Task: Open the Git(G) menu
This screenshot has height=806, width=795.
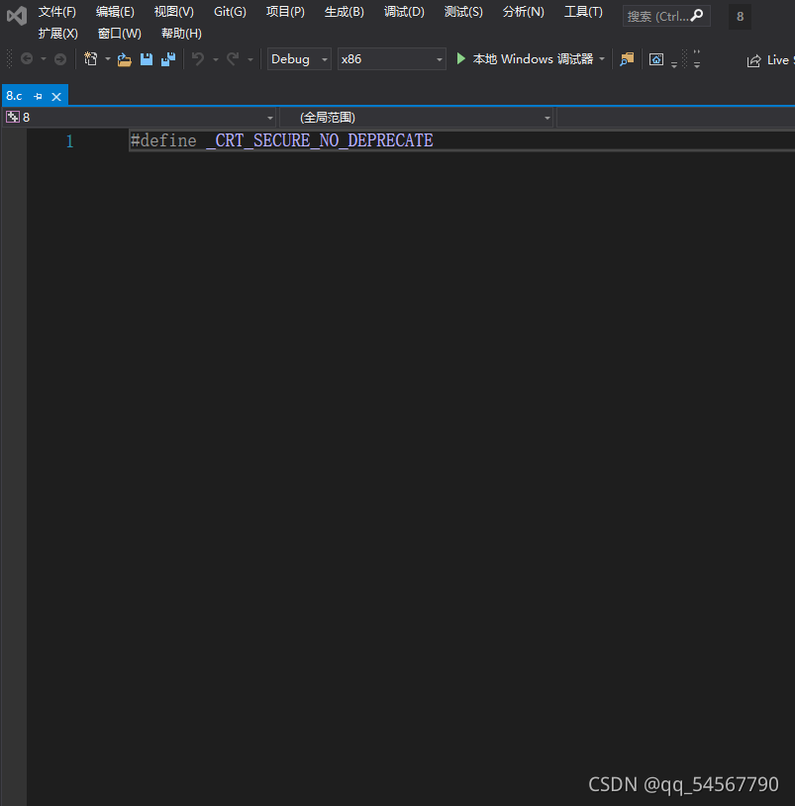Action: [229, 12]
